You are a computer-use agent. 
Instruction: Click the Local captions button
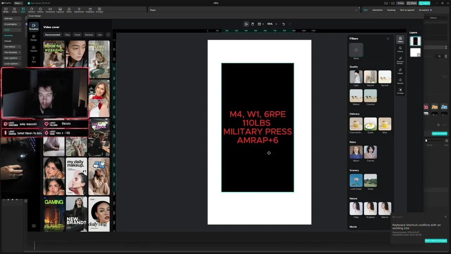pyautogui.click(x=11, y=64)
